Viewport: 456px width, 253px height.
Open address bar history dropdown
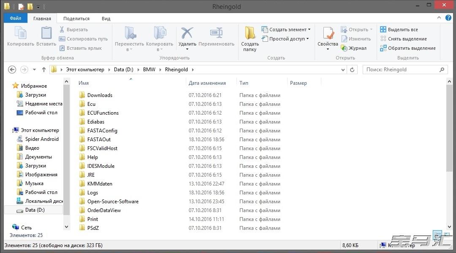(343, 70)
